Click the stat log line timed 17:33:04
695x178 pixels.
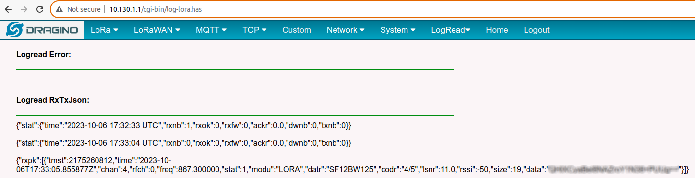pyautogui.click(x=184, y=143)
